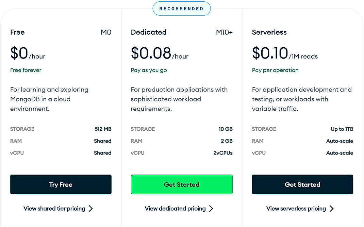Open the View shared tier pricing link
This screenshot has height=227, width=364.
coord(54,209)
